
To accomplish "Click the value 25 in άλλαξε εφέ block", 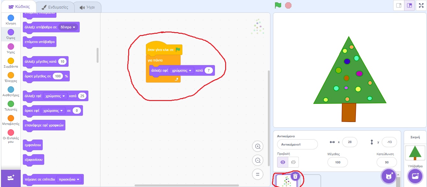I will (82, 96).
